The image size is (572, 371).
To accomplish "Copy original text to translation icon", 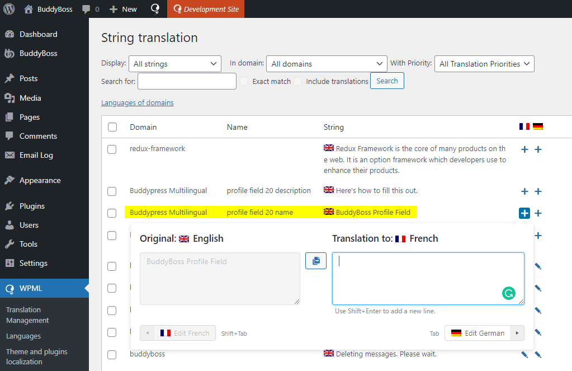I will click(x=316, y=261).
